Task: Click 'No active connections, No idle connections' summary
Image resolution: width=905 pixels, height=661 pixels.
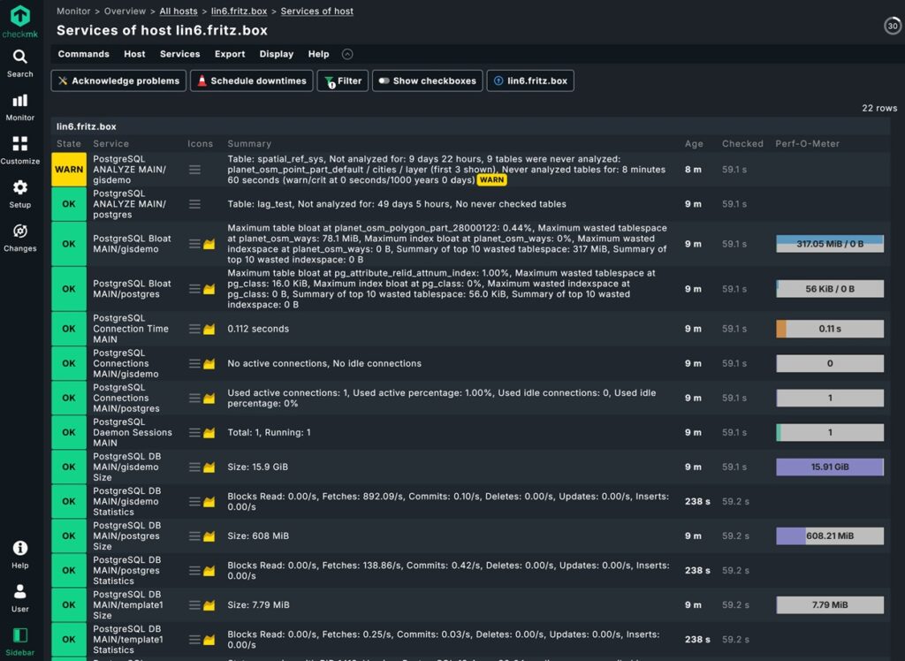Action: (x=324, y=364)
